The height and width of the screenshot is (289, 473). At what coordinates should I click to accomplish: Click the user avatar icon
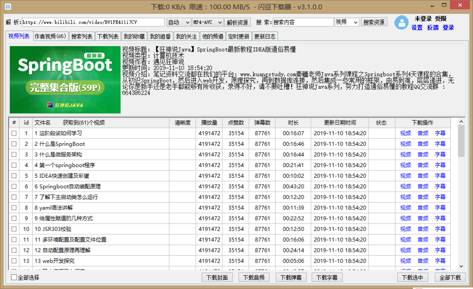point(401,23)
